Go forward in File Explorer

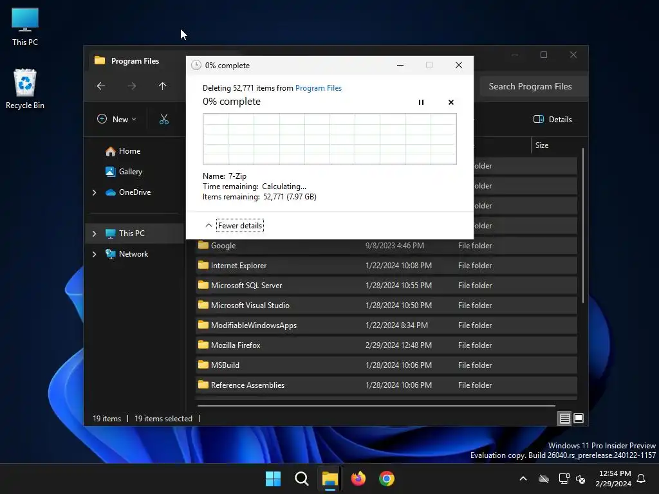[132, 86]
